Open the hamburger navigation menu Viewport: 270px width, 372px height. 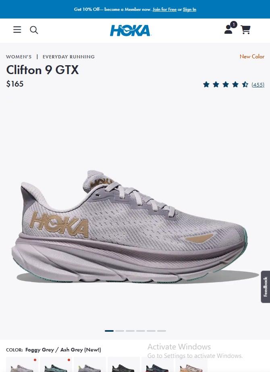[17, 30]
